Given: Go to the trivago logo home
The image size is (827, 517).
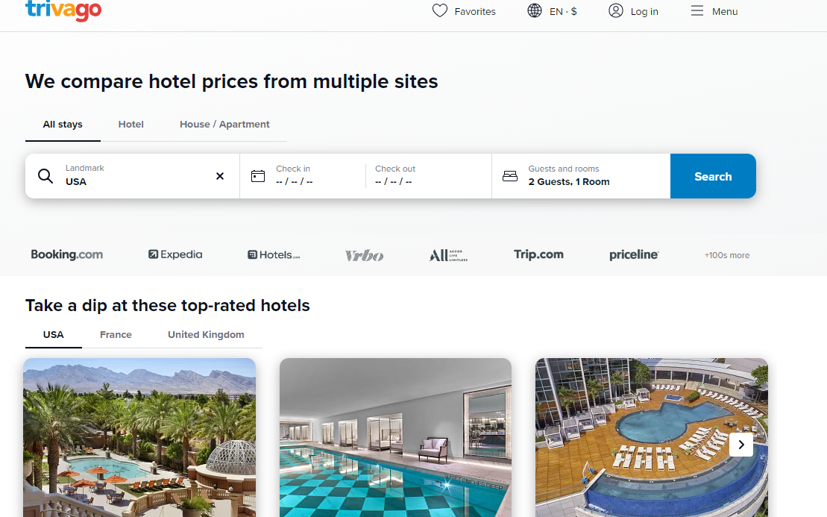Looking at the screenshot, I should pyautogui.click(x=63, y=10).
